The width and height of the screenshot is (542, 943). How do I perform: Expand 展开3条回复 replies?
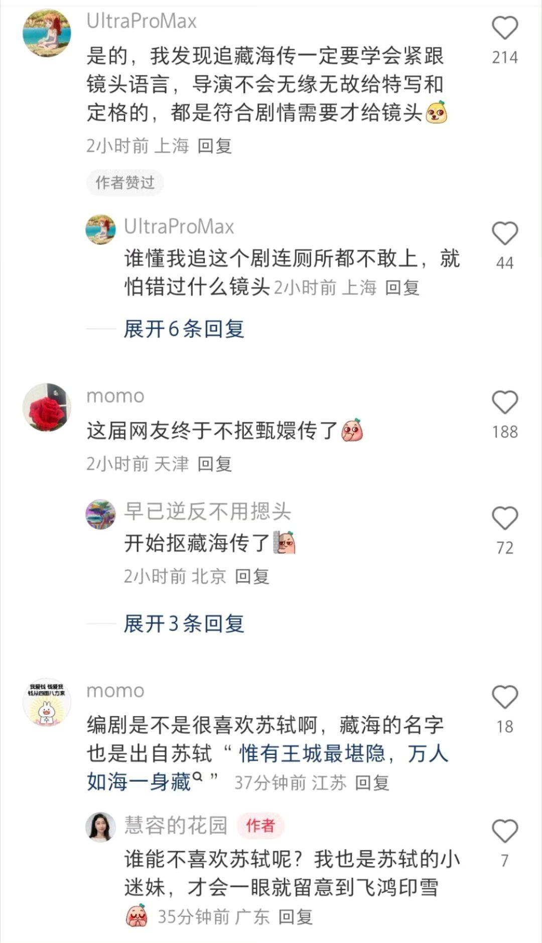(184, 624)
